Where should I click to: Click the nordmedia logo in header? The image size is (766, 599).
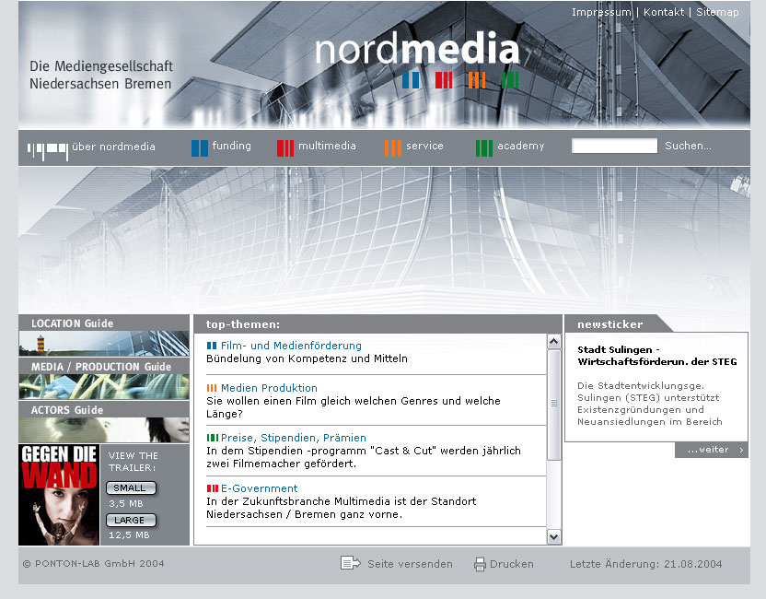click(417, 49)
